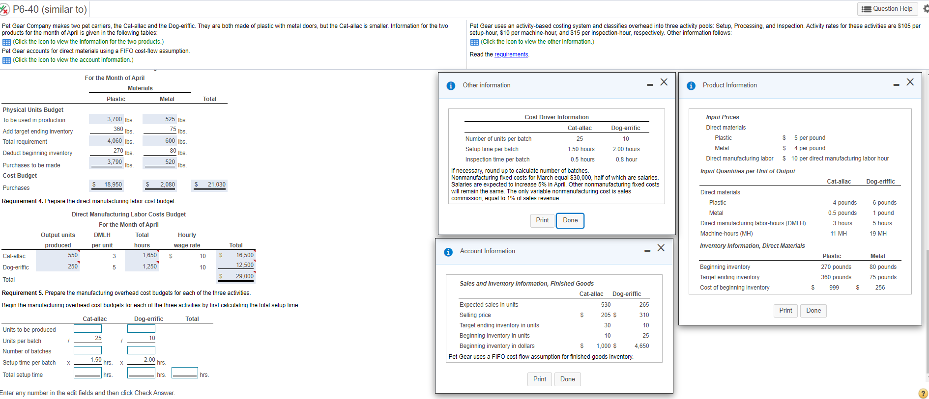Click Print in Product Information dialog
929x399 pixels.
(x=785, y=311)
